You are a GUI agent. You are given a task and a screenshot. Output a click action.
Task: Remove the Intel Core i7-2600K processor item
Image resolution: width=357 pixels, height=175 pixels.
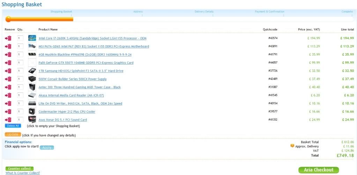coord(9,38)
